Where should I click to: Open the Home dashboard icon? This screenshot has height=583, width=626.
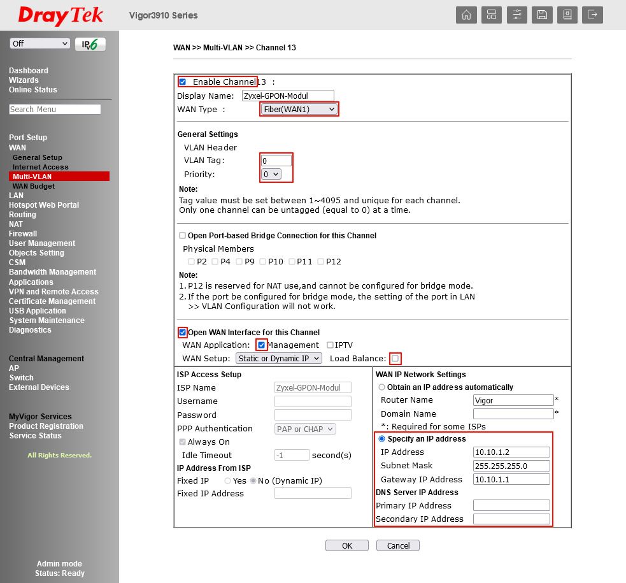tap(466, 15)
